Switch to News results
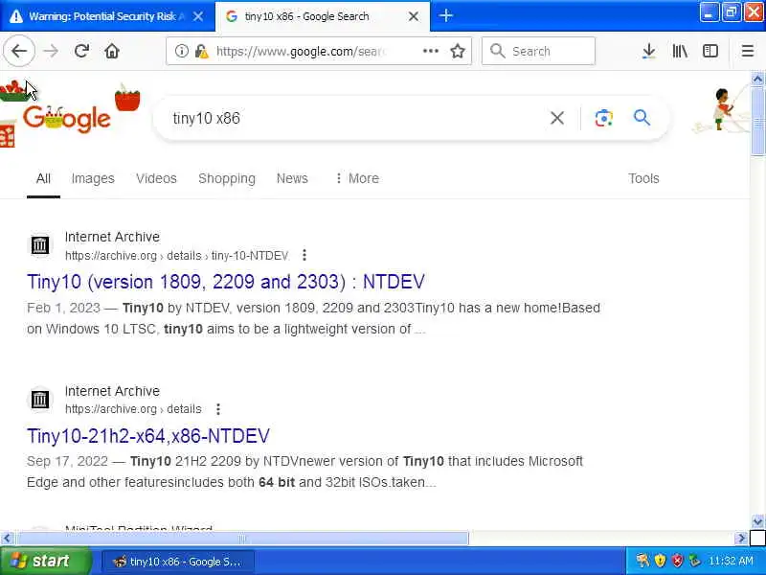The height and width of the screenshot is (575, 766). [x=292, y=178]
